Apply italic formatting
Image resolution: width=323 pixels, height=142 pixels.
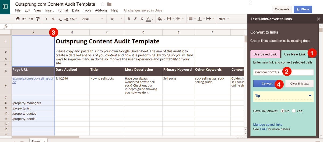135,19
